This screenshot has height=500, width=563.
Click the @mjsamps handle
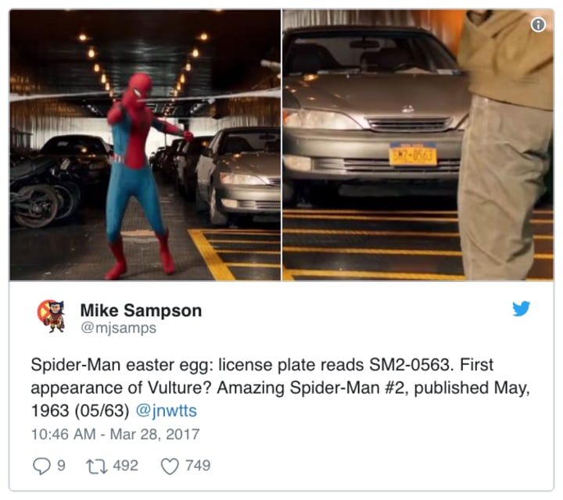pos(119,327)
